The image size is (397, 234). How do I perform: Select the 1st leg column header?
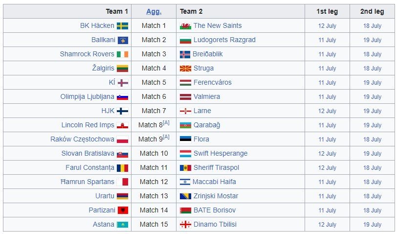tap(327, 11)
